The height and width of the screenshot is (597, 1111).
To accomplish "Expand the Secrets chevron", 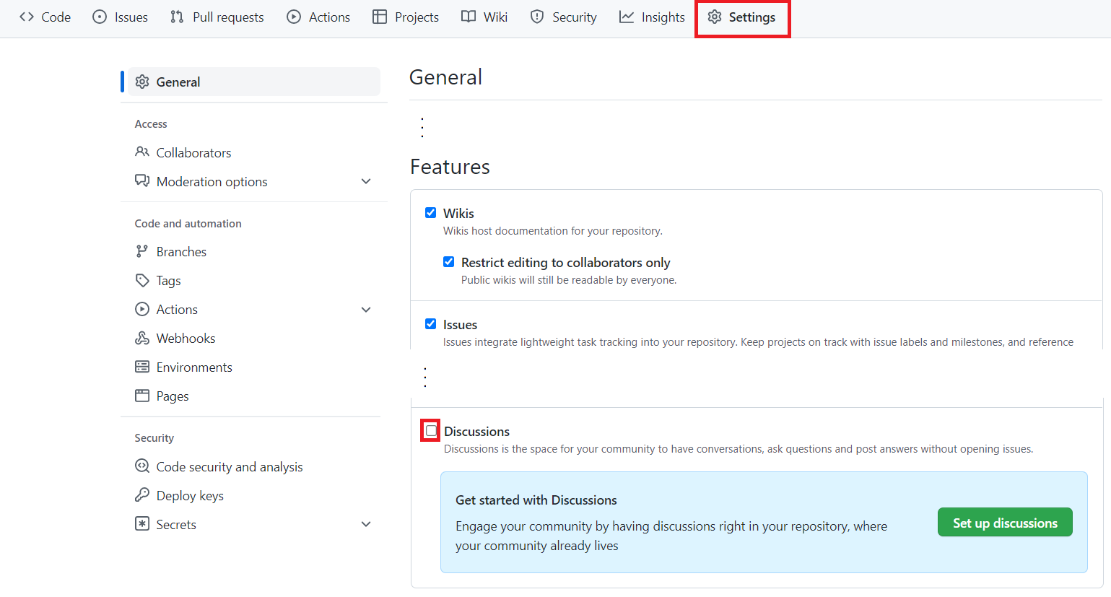I will 366,524.
